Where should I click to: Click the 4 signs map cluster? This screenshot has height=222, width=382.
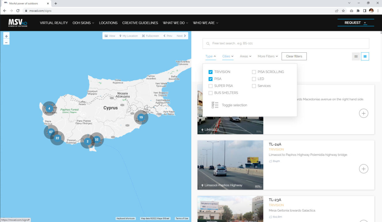point(49,109)
